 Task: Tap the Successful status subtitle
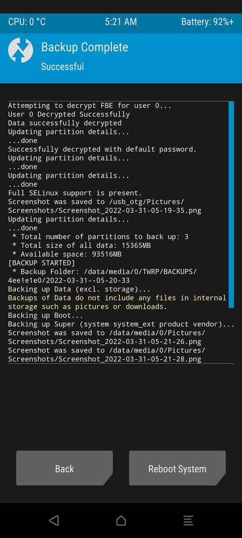(62, 66)
